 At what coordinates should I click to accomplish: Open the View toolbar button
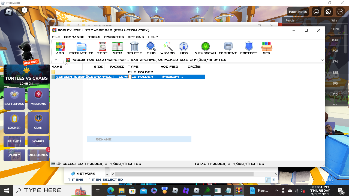(x=117, y=48)
